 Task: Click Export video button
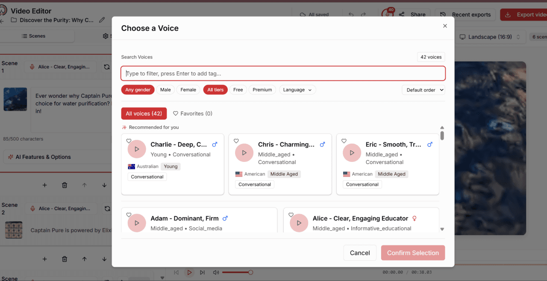[524, 15]
